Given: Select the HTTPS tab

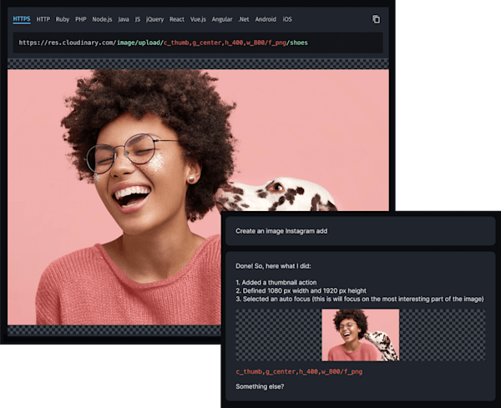Looking at the screenshot, I should coord(22,18).
